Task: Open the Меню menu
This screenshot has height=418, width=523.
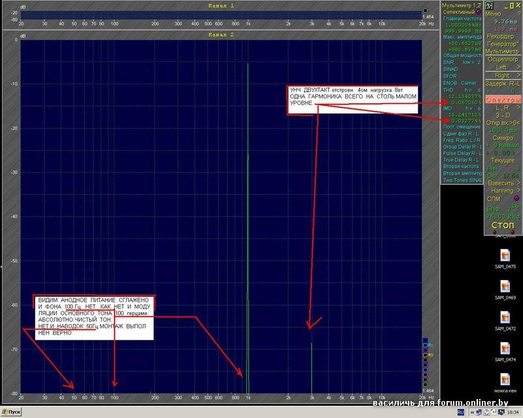Action: click(x=494, y=13)
